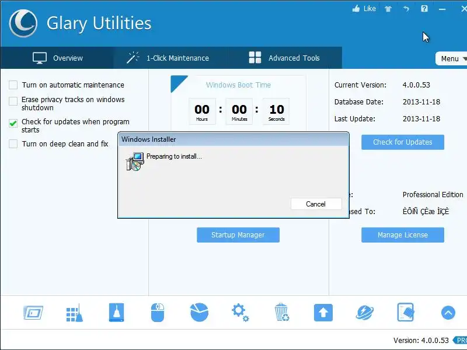Screen dimensions: 467x350
Task: Click the undo/restore arrow icon in title bar
Action: (x=406, y=9)
